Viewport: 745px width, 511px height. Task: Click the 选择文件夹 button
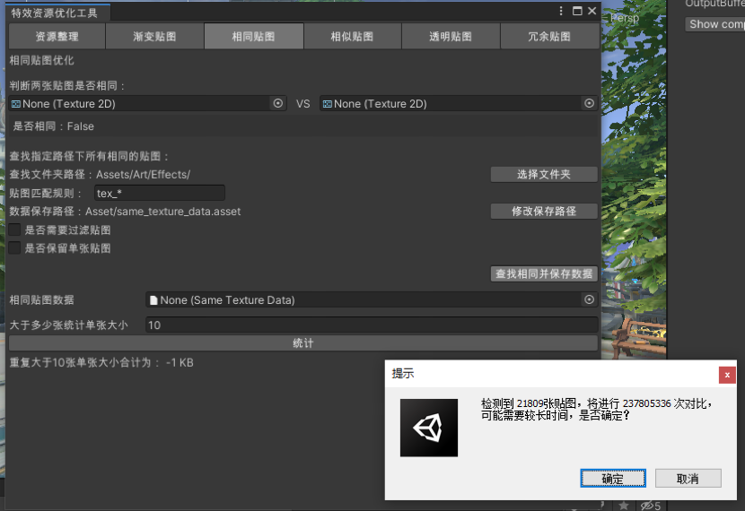point(544,174)
